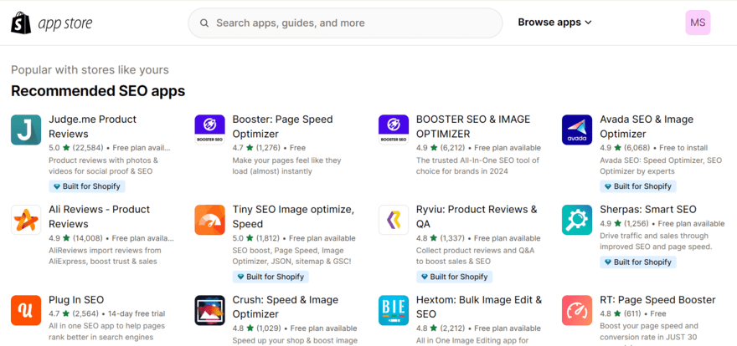Click Avada SEO app icon
This screenshot has height=346, width=737.
tap(577, 130)
